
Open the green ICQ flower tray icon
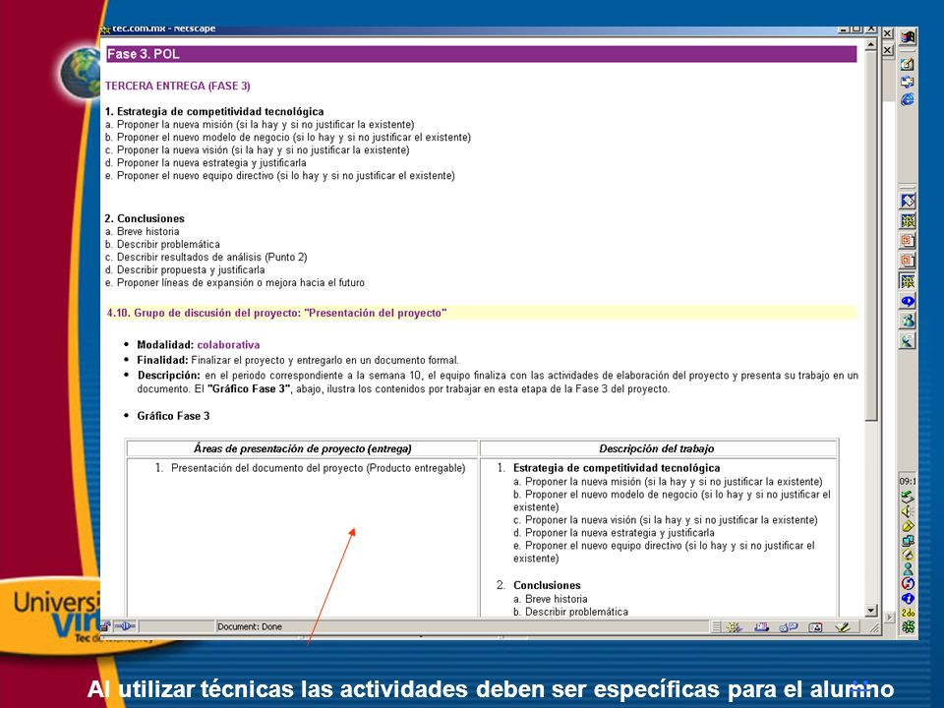click(x=908, y=626)
